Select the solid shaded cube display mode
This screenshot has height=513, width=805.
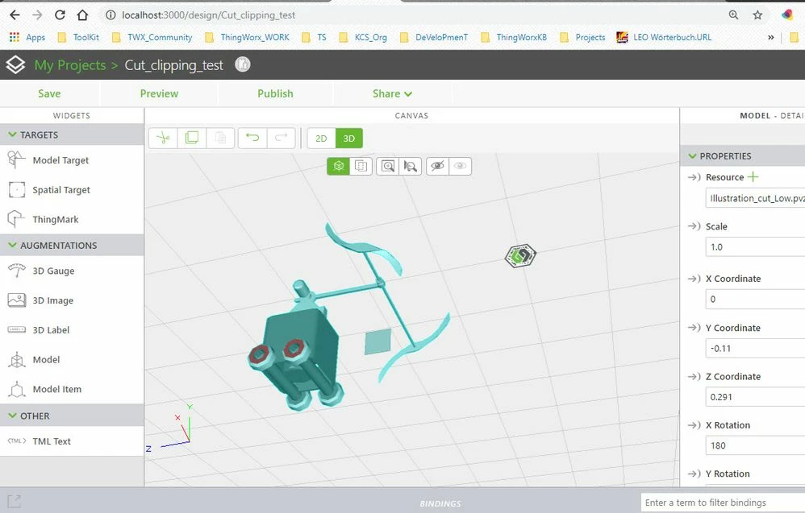pos(338,166)
